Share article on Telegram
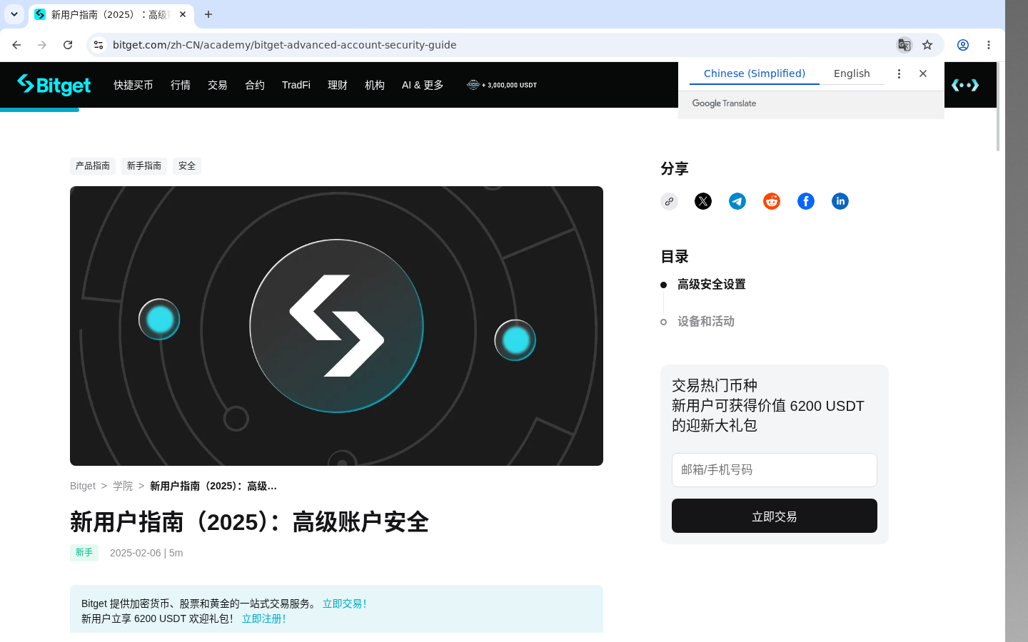Viewport: 1028px width, 642px height. click(737, 201)
